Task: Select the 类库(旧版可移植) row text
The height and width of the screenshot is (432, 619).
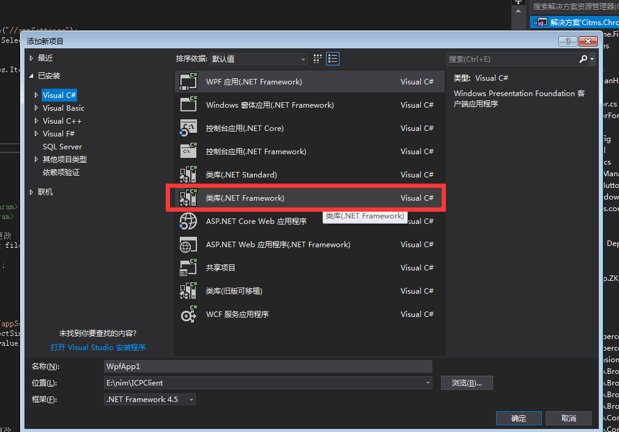Action: pyautogui.click(x=234, y=291)
